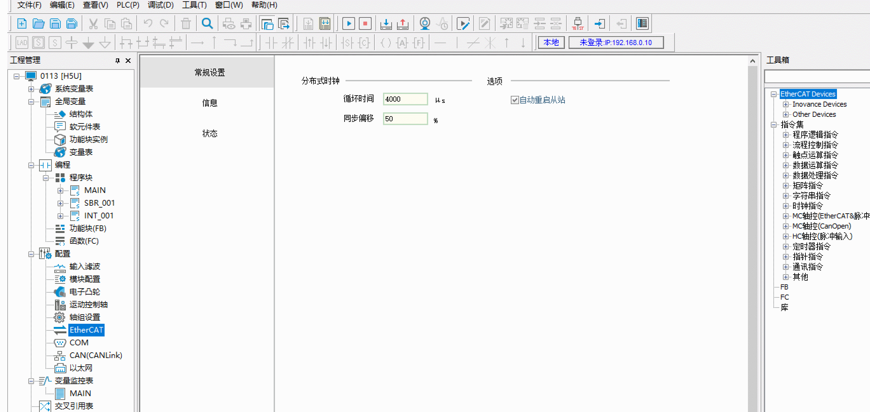Viewport: 870px width, 412px height.
Task: Click the red Stop toolbar icon
Action: coord(365,23)
